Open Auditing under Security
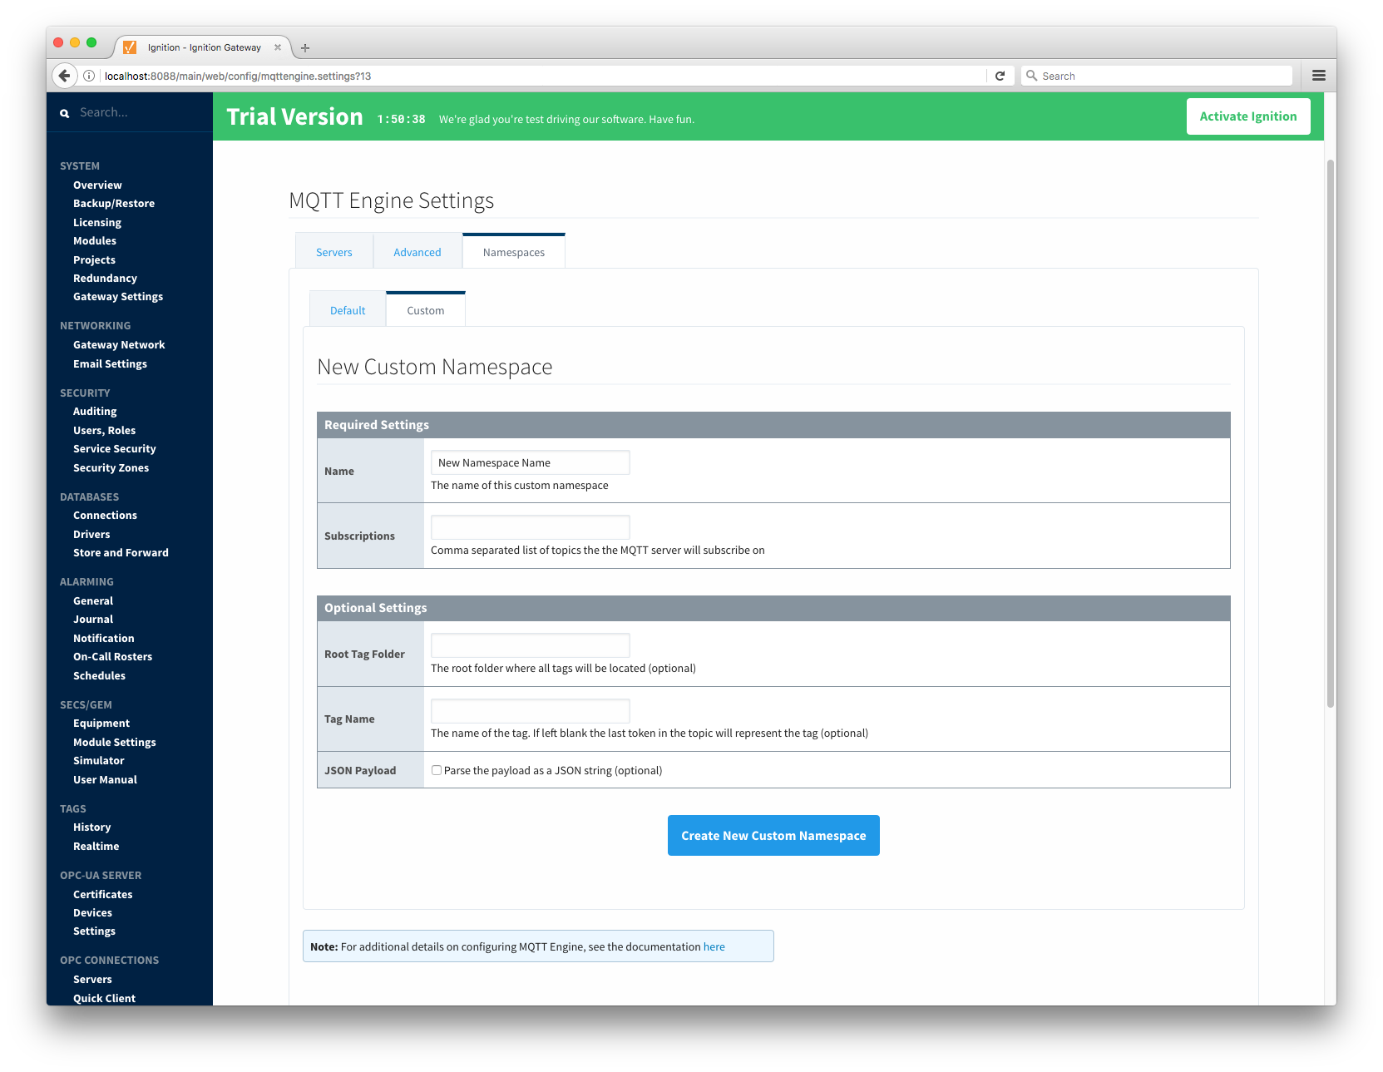 pos(95,411)
